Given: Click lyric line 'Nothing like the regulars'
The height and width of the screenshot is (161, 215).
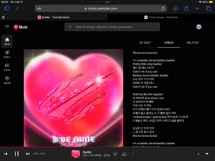Looking at the screenshot, I should click(148, 94).
